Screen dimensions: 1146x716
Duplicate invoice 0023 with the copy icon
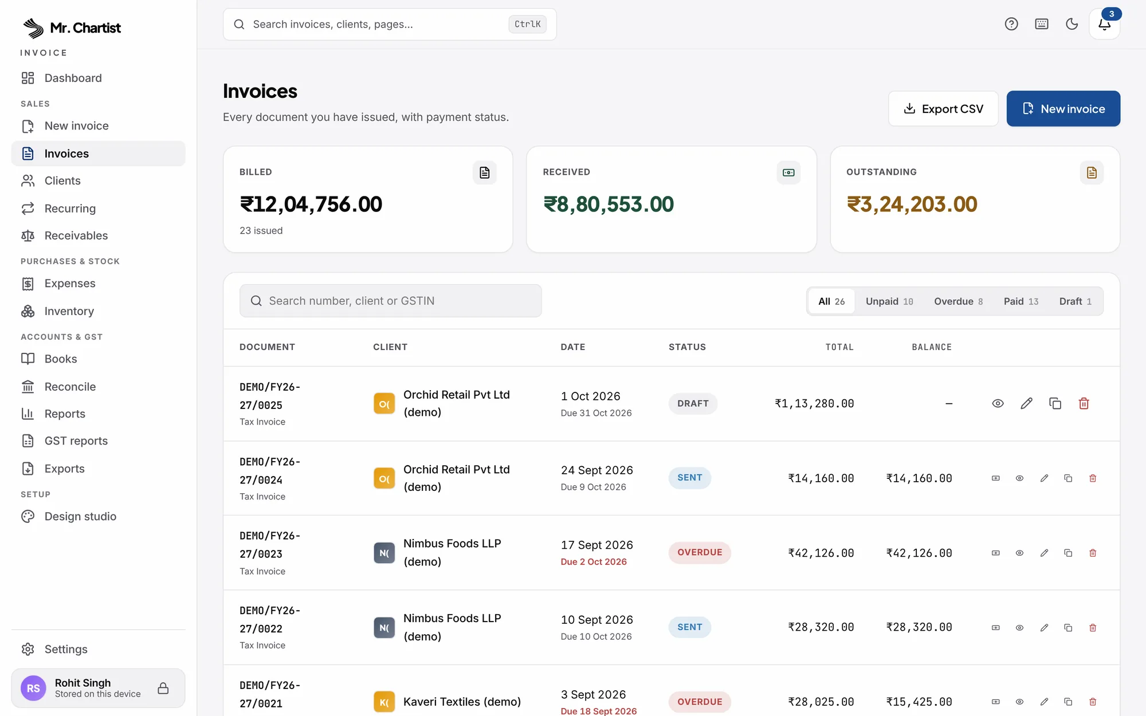coord(1068,553)
